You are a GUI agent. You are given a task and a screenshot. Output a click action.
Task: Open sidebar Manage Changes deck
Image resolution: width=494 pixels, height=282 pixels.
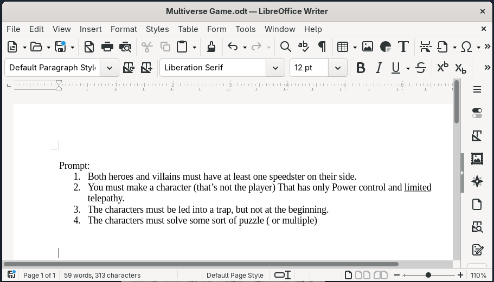click(477, 250)
